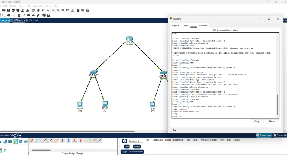Image resolution: width=287 pixels, height=155 pixels.
Task: Choose the purple USB cable
Action: pos(99,141)
